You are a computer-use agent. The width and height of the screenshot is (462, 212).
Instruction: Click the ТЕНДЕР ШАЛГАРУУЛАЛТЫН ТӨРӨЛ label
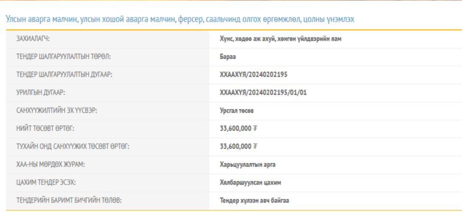(x=64, y=57)
